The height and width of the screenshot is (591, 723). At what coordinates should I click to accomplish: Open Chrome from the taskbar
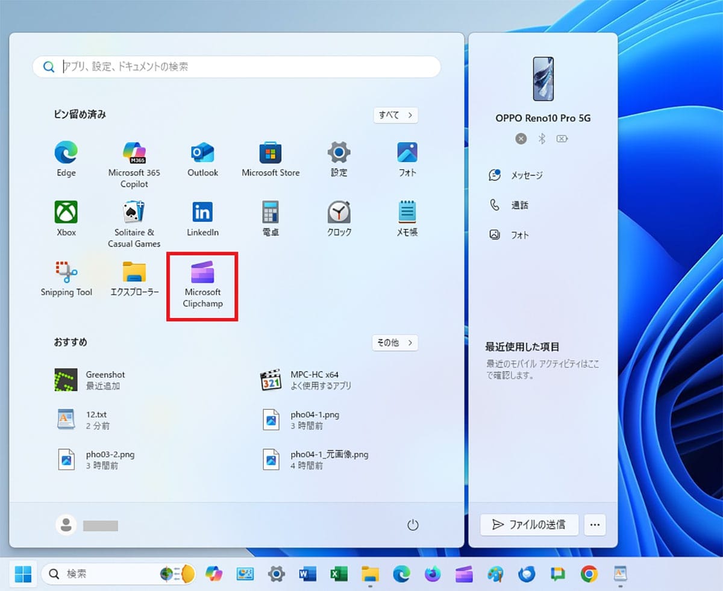[589, 574]
